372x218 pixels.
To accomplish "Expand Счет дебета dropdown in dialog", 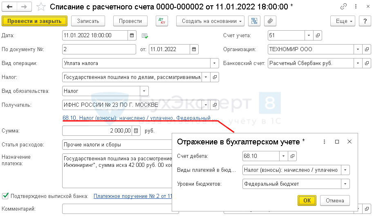I will (284, 156).
